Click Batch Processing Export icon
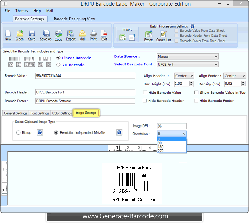Viewport: 249px width, 223px height. 149,34
